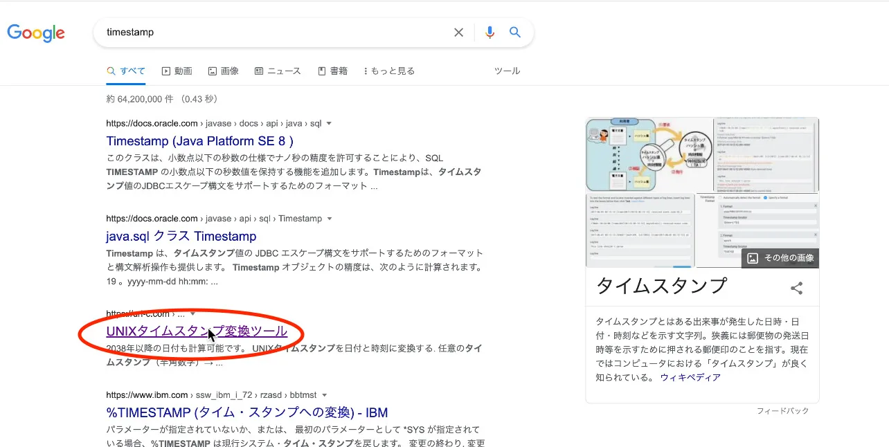Image resolution: width=889 pixels, height=447 pixels.
Task: Click result count 約 64,200,000 件 text
Action: point(139,99)
